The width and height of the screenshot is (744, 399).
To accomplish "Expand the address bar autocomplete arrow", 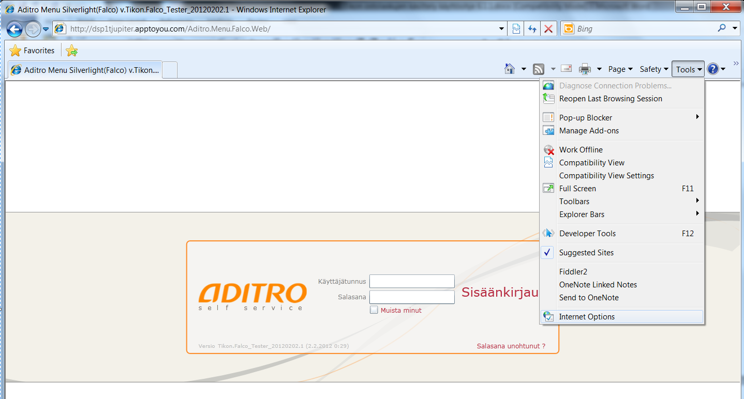I will click(x=501, y=29).
